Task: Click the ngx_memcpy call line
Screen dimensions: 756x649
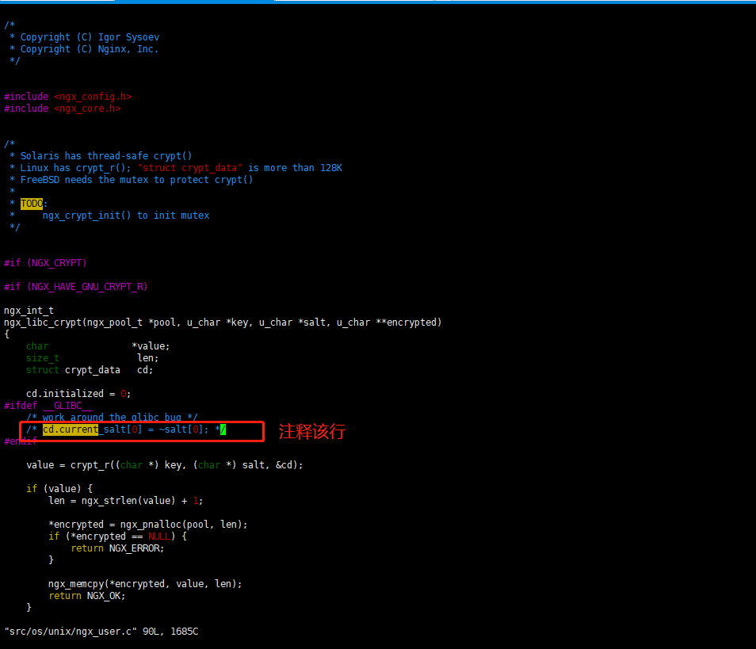Action: (x=145, y=584)
